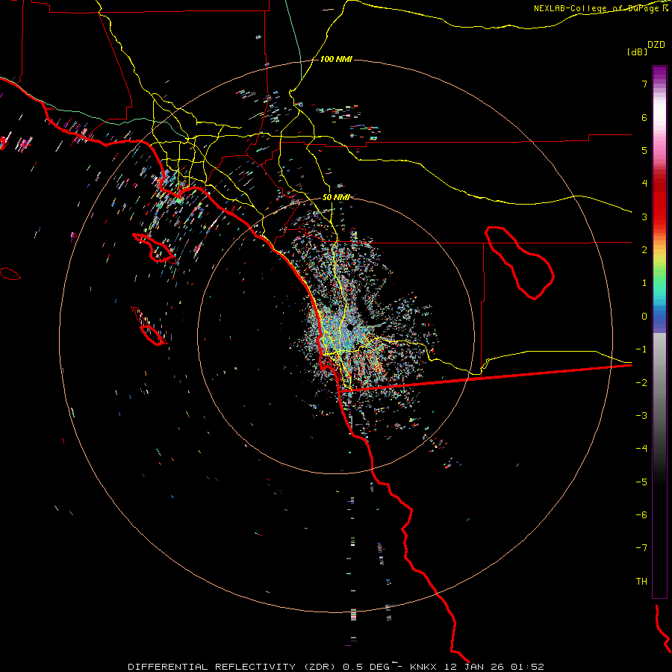672x672 pixels.
Task: Click the "7" value on the color scale
Action: pos(644,84)
